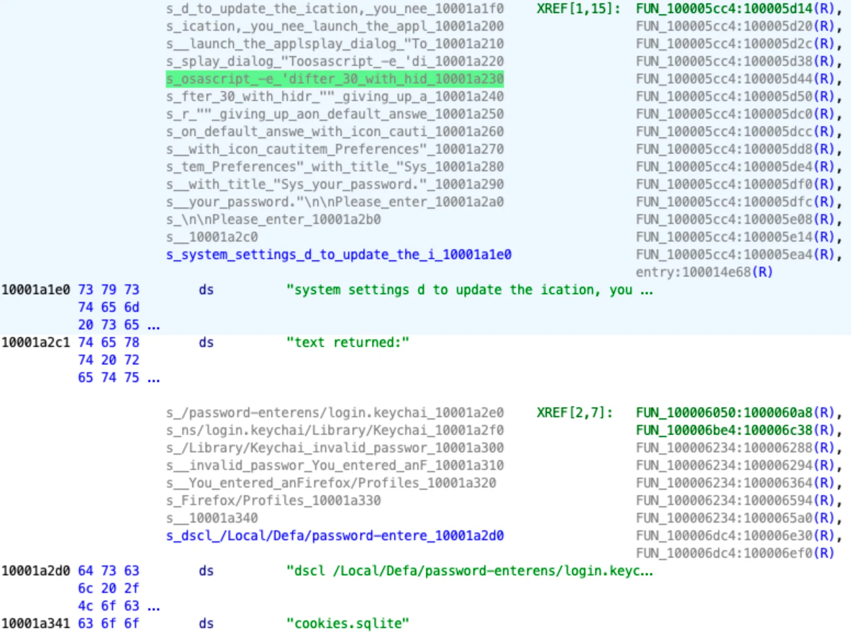Follow XREF FUN_100006234:100006364(R)
Viewport: 851px width, 633px height.
tap(735, 483)
